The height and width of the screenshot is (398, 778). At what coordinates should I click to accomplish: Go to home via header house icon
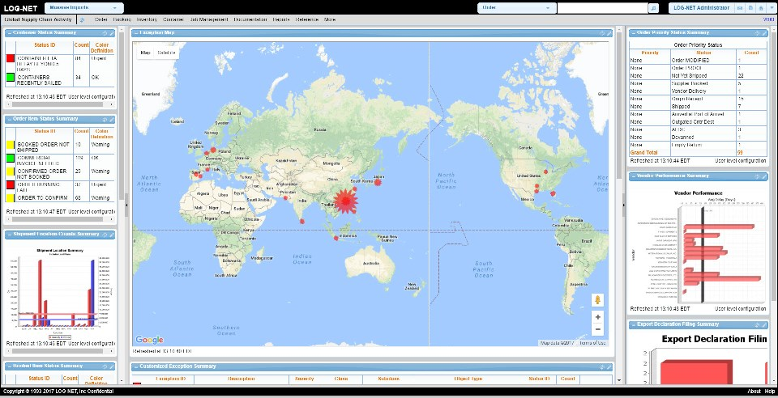(761, 8)
